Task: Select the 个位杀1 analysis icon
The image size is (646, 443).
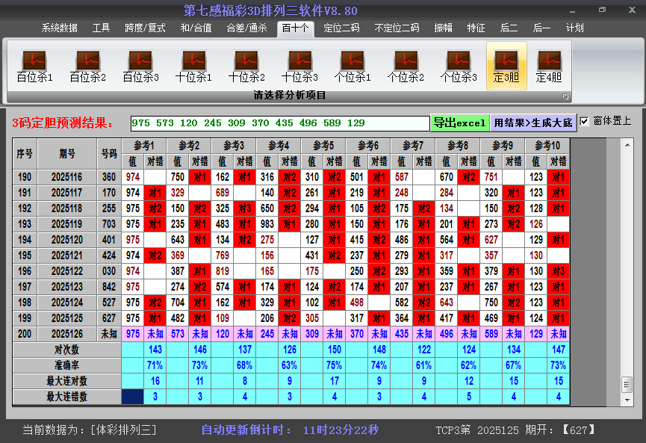Action: coord(352,66)
